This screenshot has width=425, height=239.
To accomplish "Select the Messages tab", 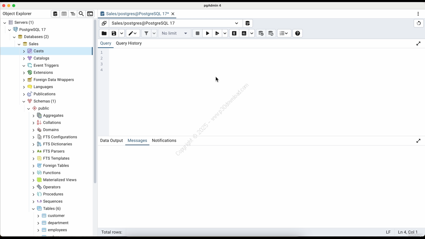I will (137, 140).
